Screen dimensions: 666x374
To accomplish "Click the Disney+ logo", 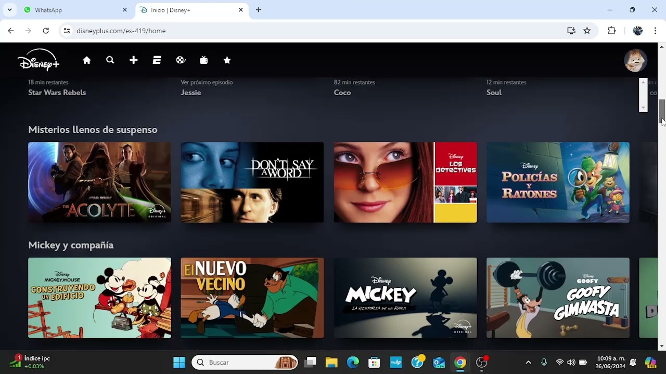I will tap(39, 60).
